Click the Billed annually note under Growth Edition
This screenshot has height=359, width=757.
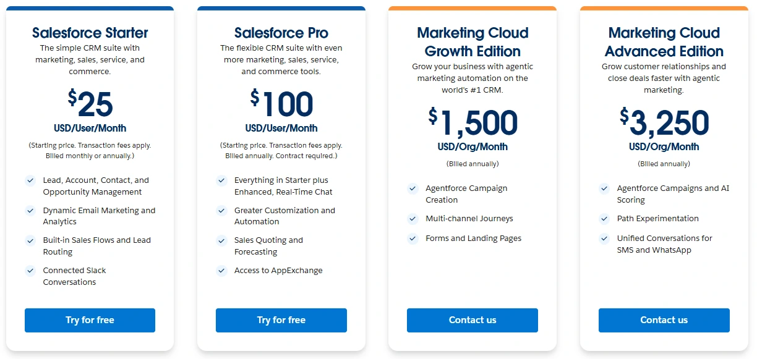tap(473, 164)
